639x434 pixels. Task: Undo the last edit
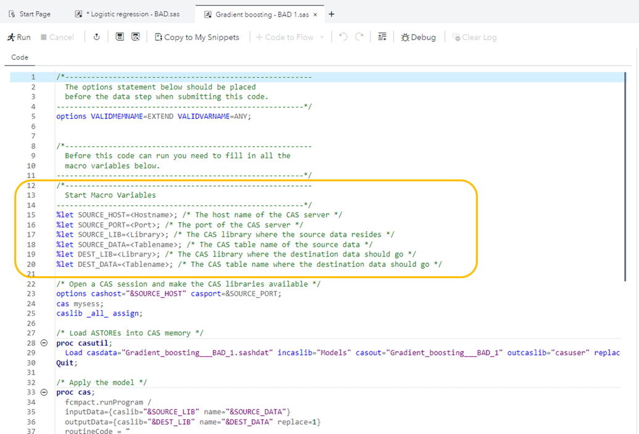tap(344, 38)
